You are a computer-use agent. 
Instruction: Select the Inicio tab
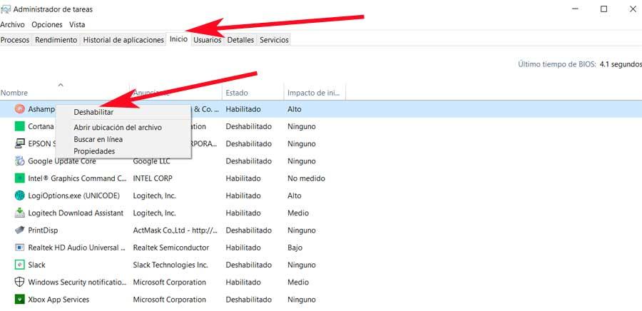coord(178,39)
